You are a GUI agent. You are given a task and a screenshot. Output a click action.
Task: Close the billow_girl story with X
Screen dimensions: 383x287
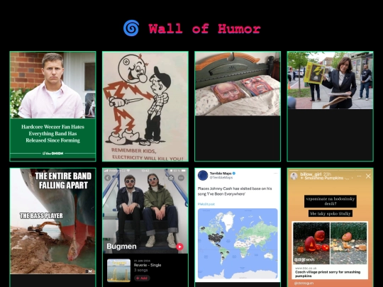[x=368, y=176]
